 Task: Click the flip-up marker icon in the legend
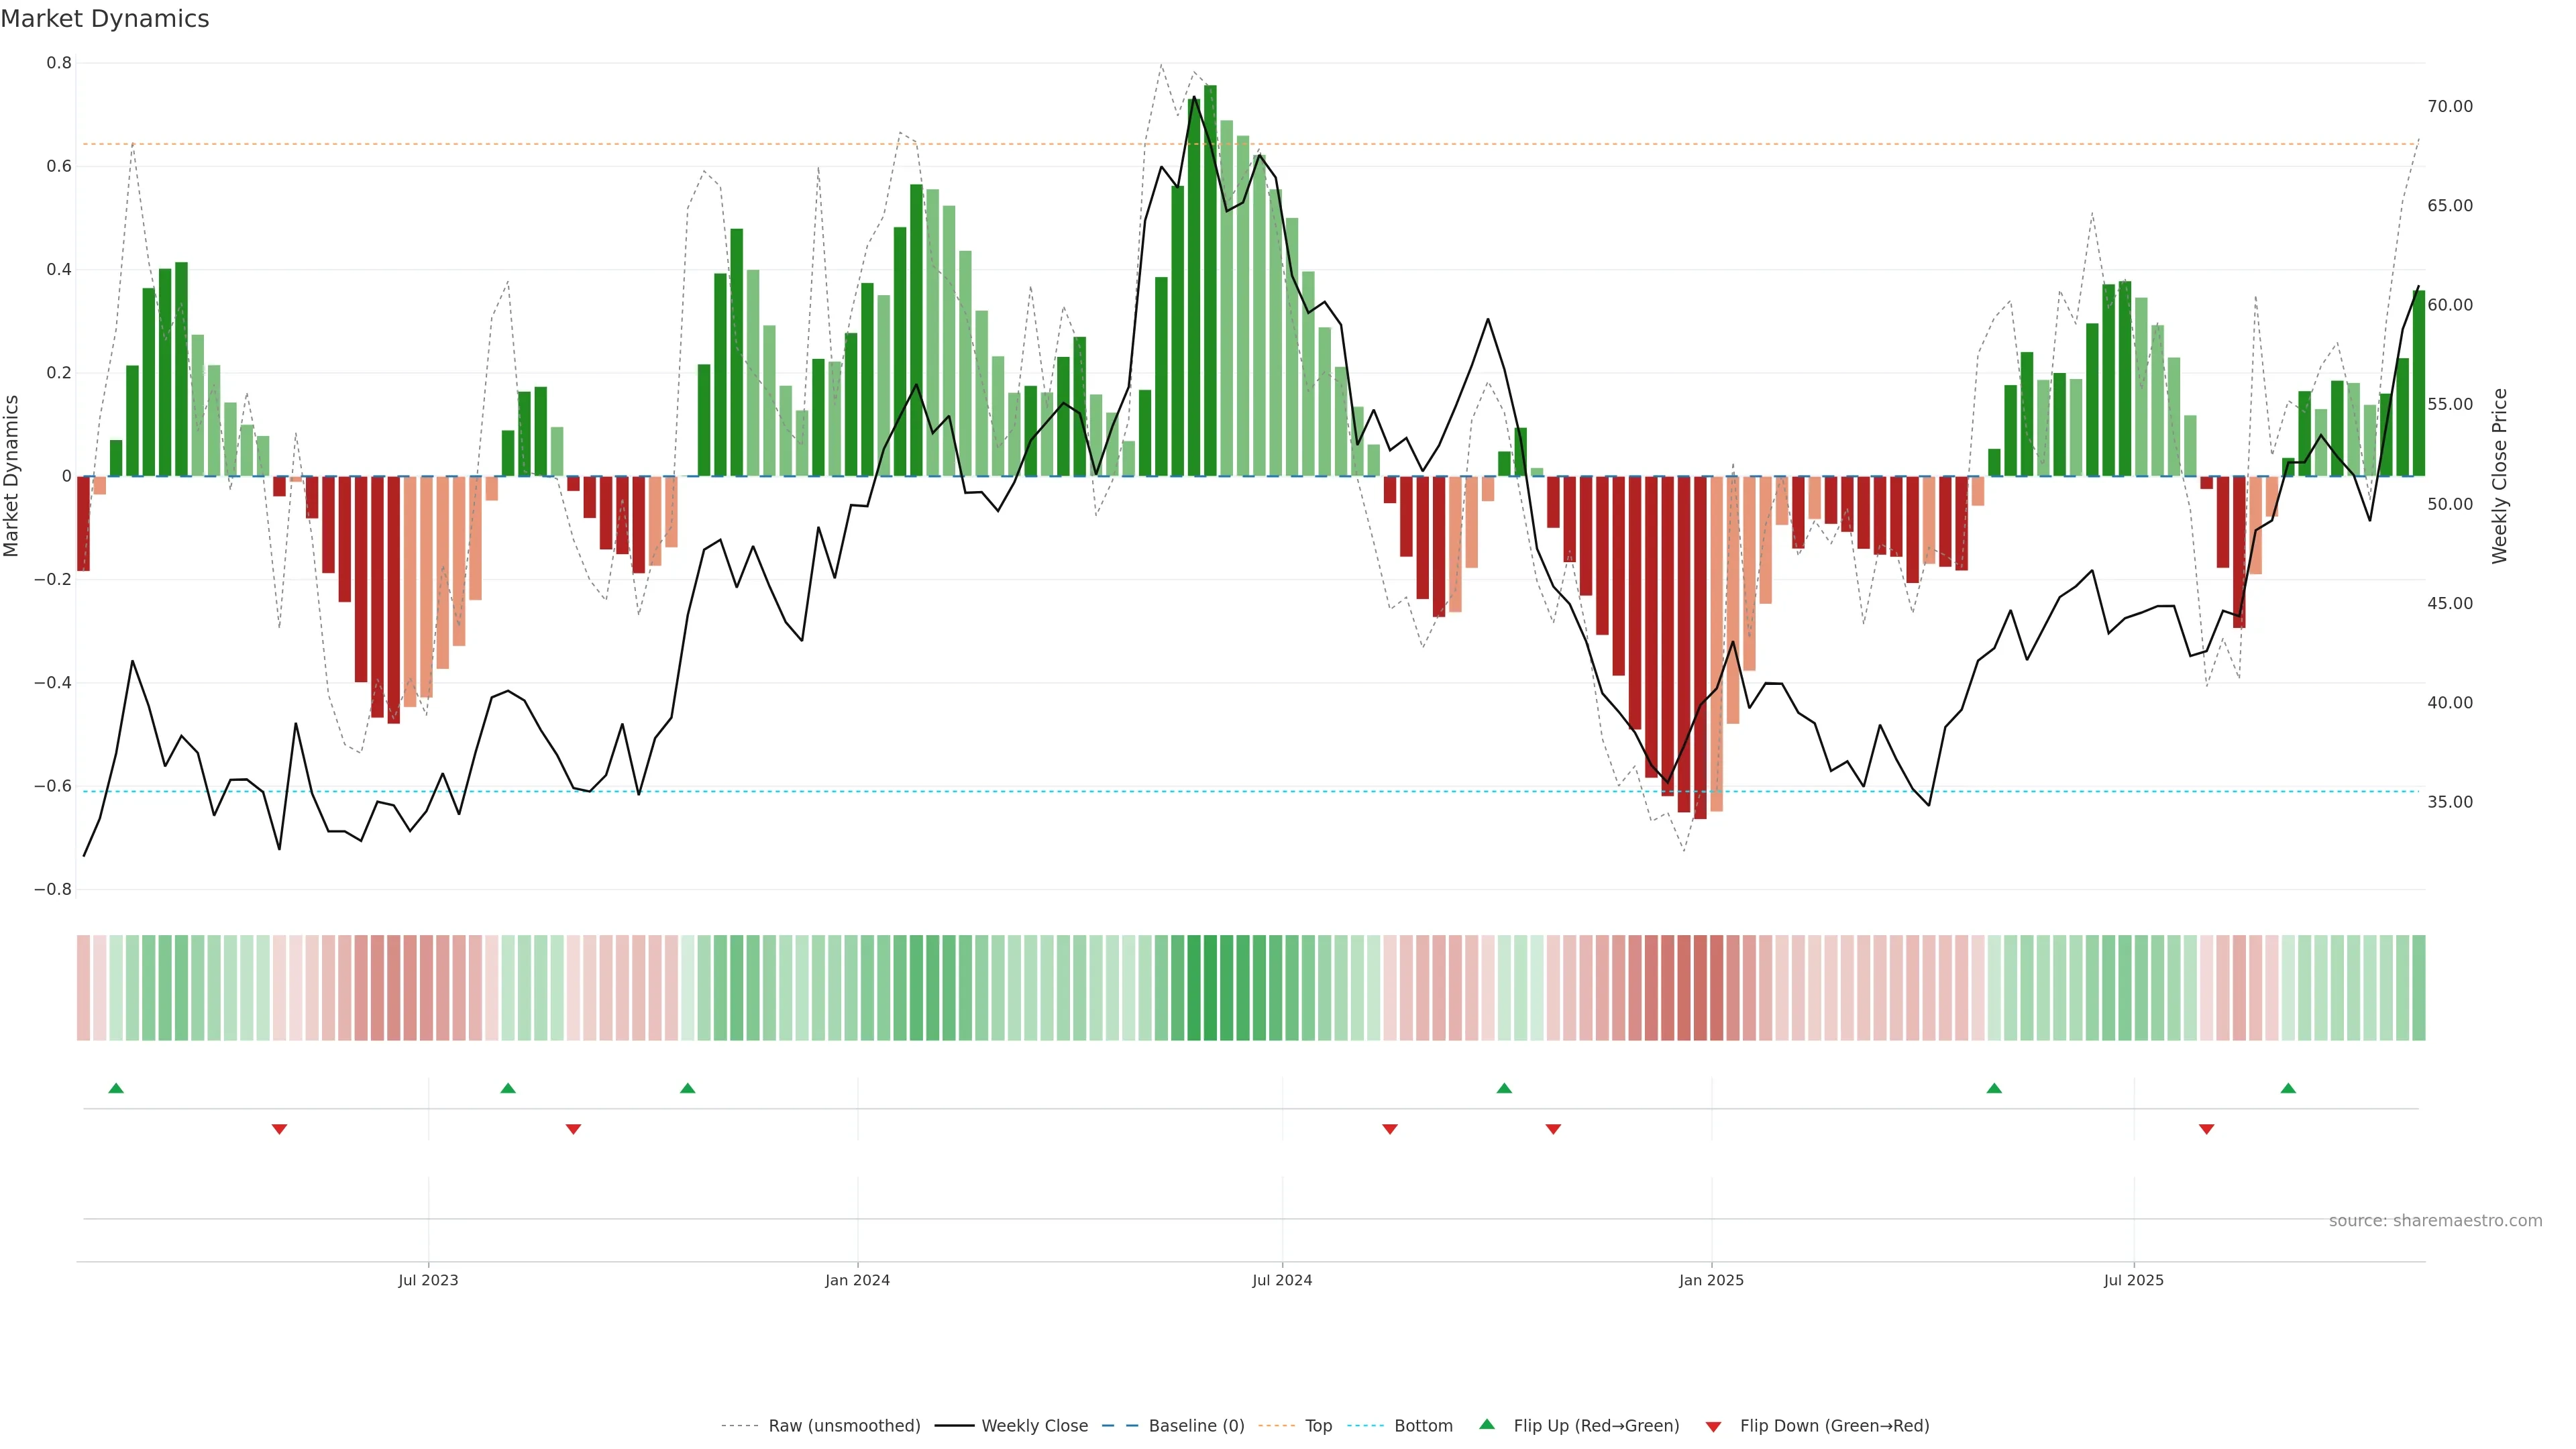[1487, 1425]
